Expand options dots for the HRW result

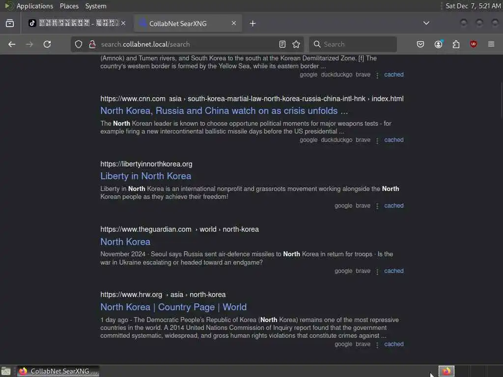pos(377,345)
